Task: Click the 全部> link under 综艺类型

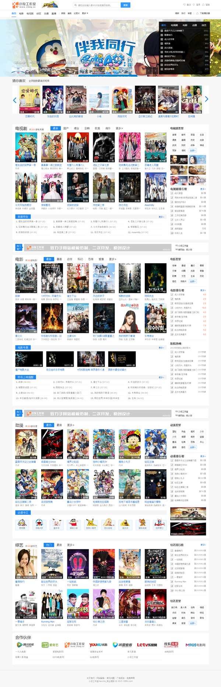Action: (x=193, y=623)
